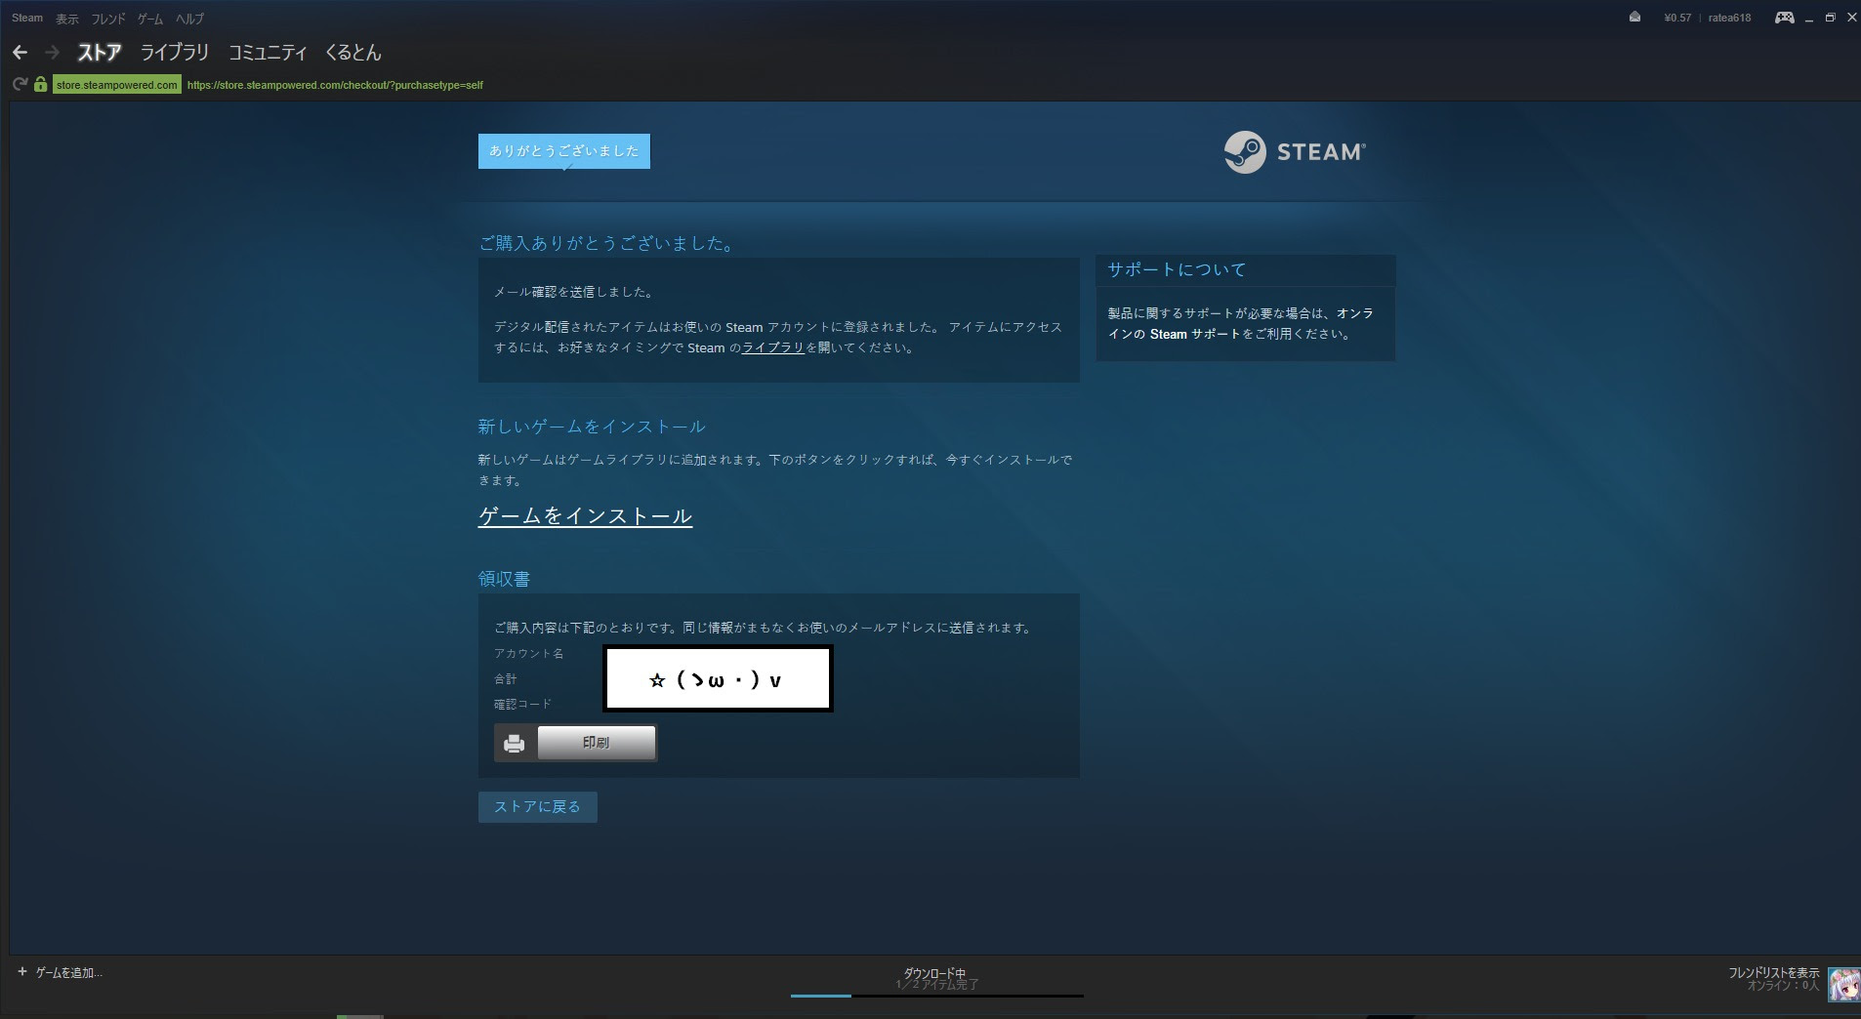
Task: Open the くるとん profile tab
Action: coord(353,53)
